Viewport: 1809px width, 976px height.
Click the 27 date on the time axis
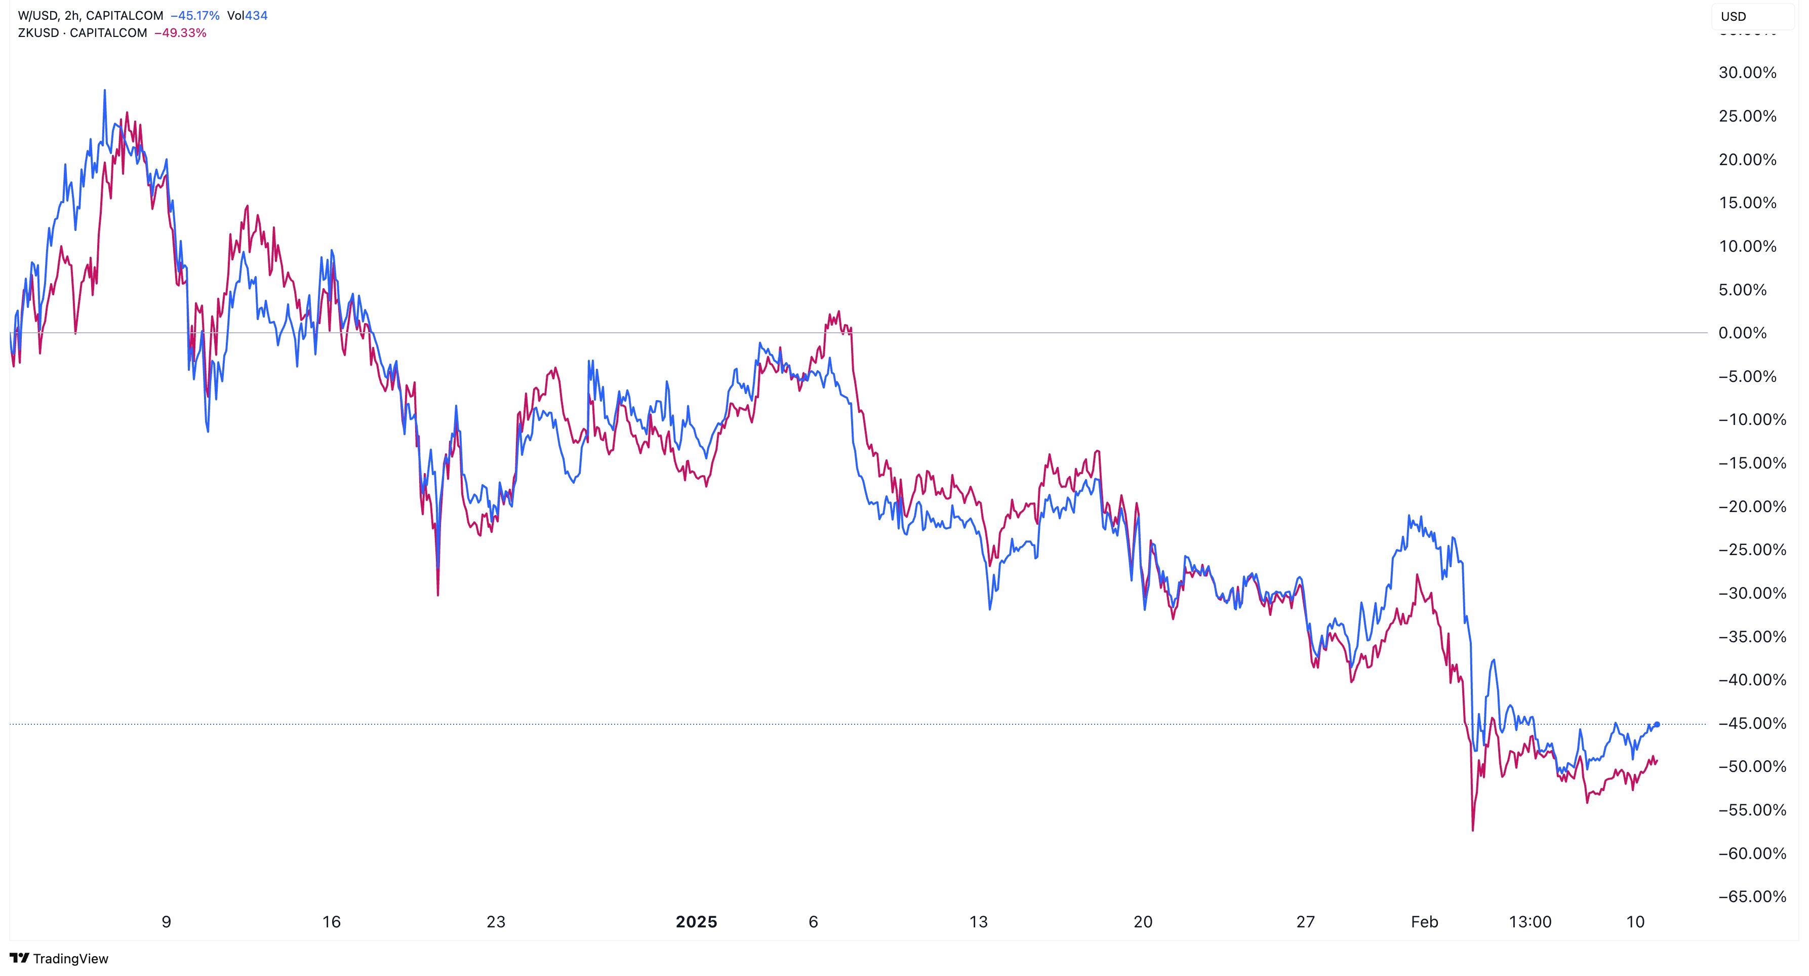tap(1305, 922)
